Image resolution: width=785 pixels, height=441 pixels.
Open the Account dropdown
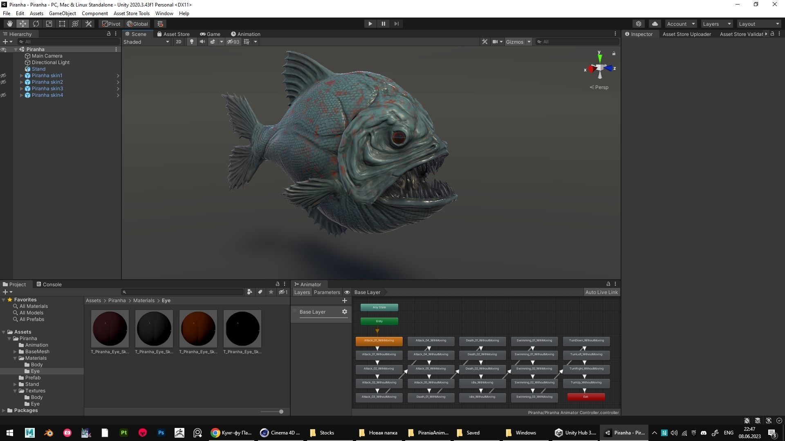(681, 24)
